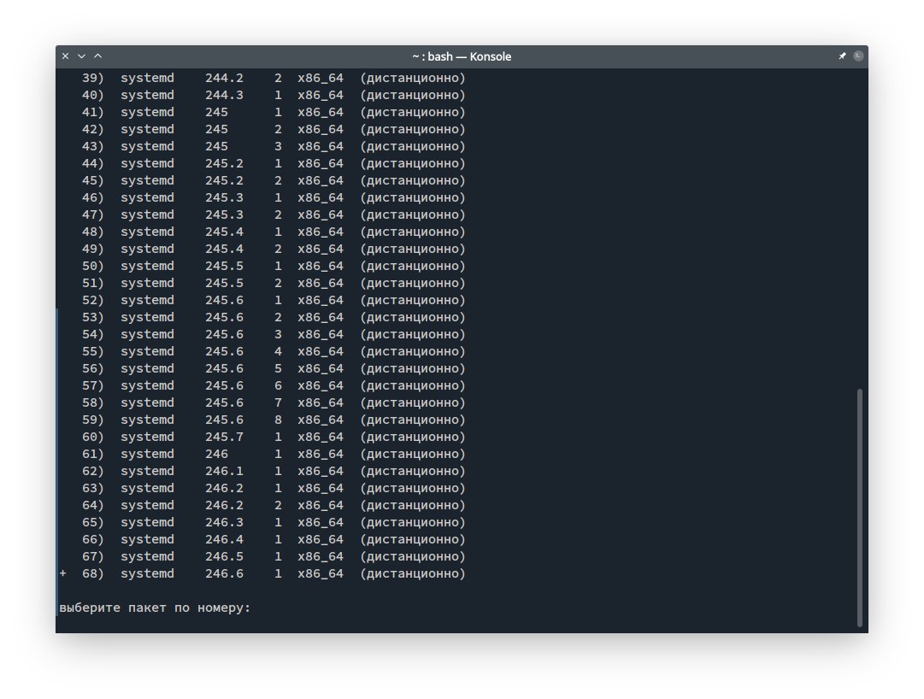Click version '246.6' in the last row

point(224,573)
